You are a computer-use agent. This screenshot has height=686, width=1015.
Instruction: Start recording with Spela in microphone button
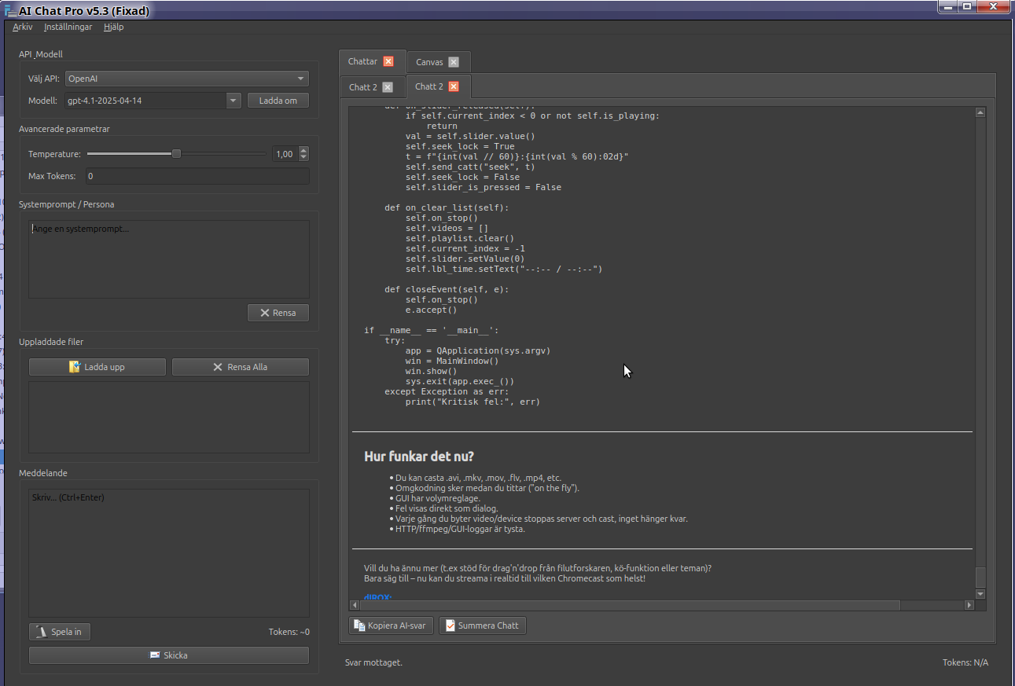60,632
